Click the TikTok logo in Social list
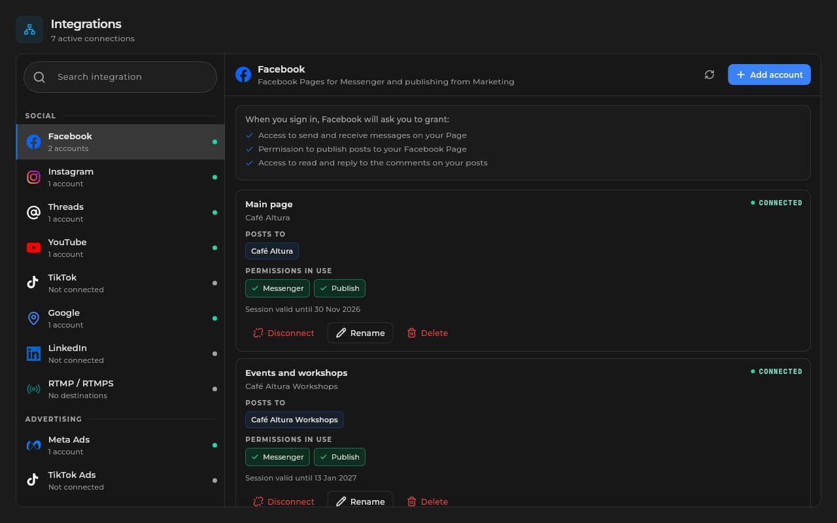Viewport: 837px width, 523px height. tap(33, 283)
